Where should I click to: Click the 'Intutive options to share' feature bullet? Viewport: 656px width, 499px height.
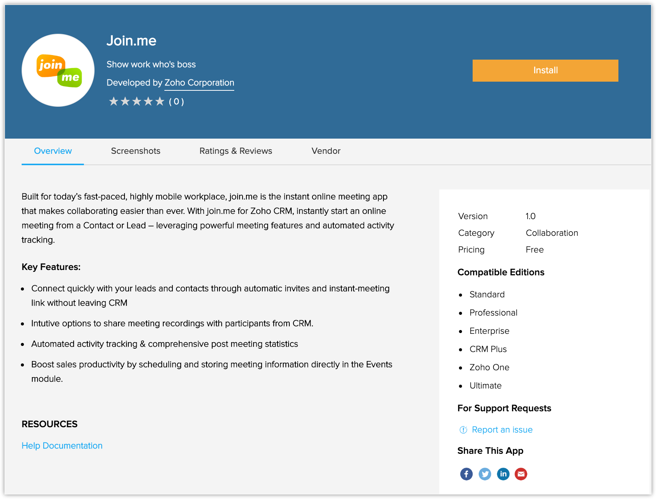coord(172,324)
